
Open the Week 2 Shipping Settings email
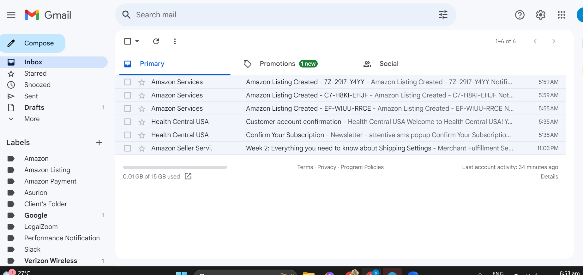tap(341, 148)
